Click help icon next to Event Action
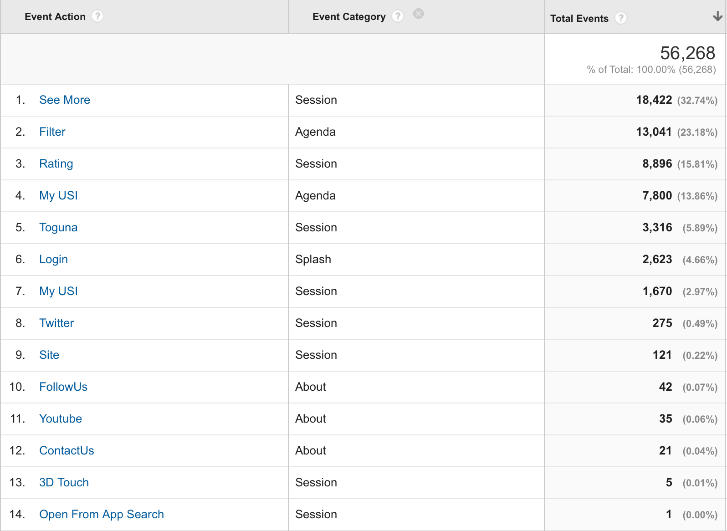Image resolution: width=727 pixels, height=531 pixels. point(97,16)
